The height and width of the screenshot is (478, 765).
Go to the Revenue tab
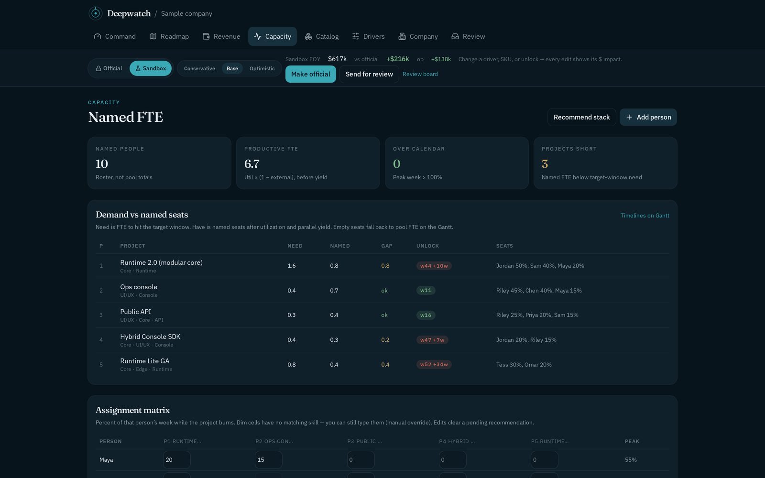221,36
